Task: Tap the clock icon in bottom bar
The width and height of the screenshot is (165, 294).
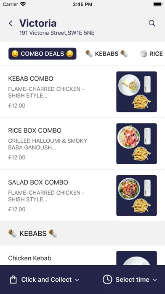Action: point(107,280)
